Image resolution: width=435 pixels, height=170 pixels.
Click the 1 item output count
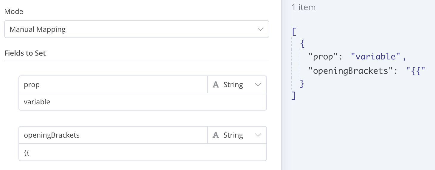[304, 7]
